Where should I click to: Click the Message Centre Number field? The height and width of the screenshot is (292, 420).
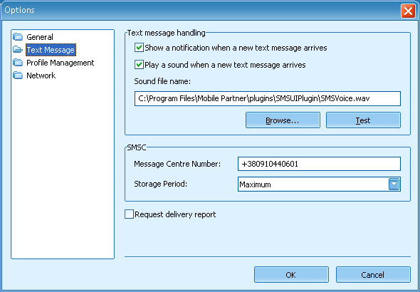(319, 164)
